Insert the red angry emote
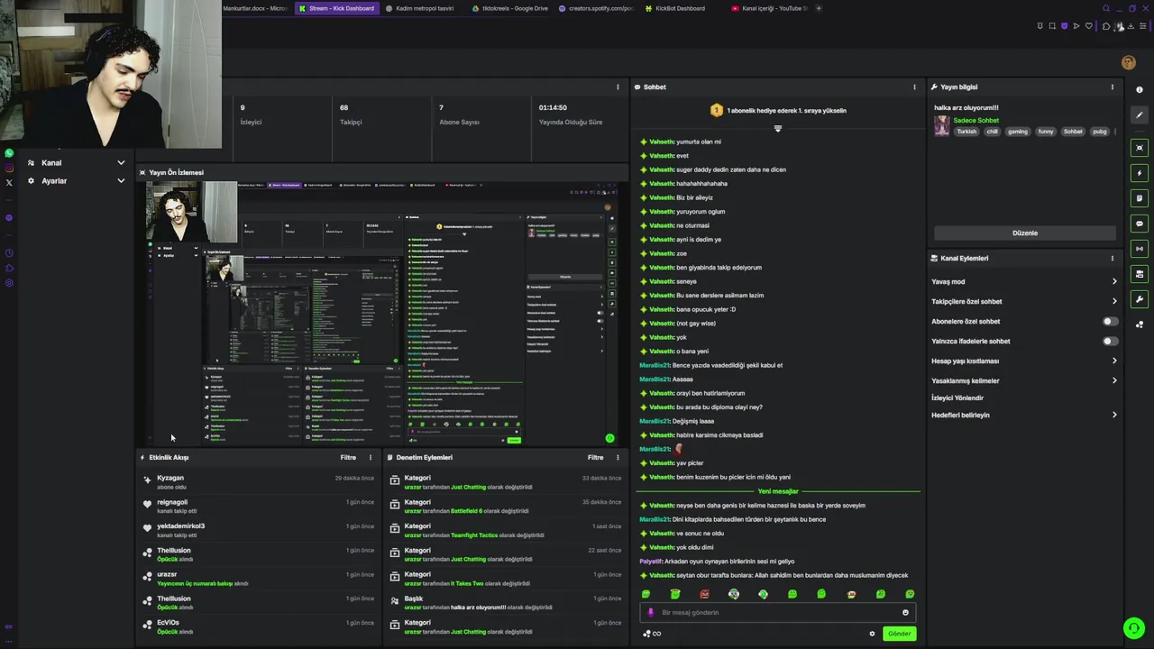The height and width of the screenshot is (649, 1154). [704, 594]
